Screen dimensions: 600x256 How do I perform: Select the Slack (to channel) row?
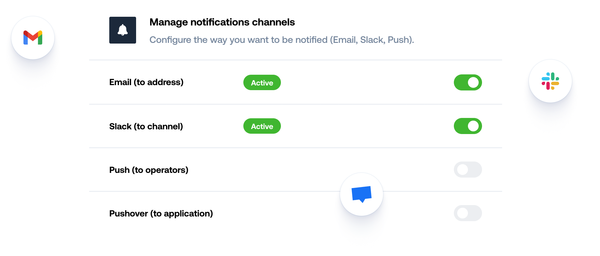tap(146, 126)
